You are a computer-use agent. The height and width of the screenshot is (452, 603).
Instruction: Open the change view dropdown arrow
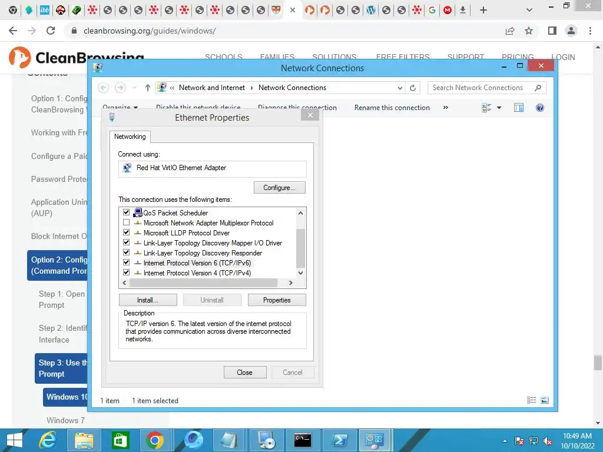pos(499,108)
